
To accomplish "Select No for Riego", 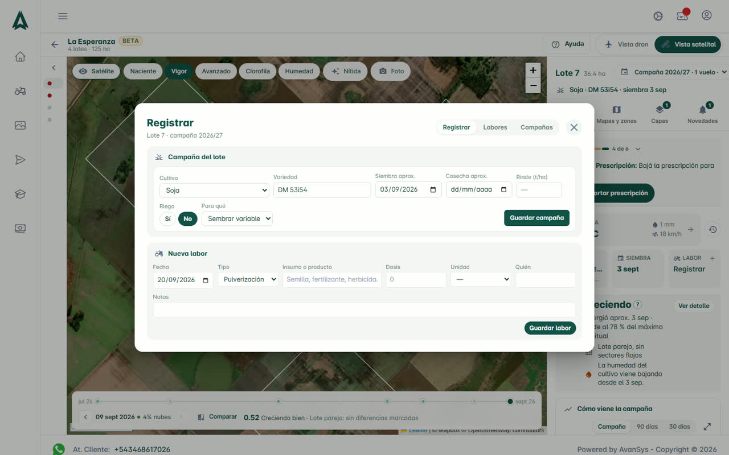I will (188, 219).
